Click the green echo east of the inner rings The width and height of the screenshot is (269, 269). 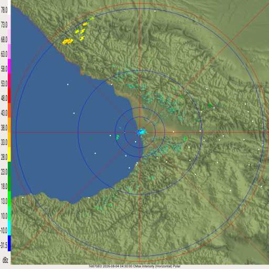click(x=185, y=139)
